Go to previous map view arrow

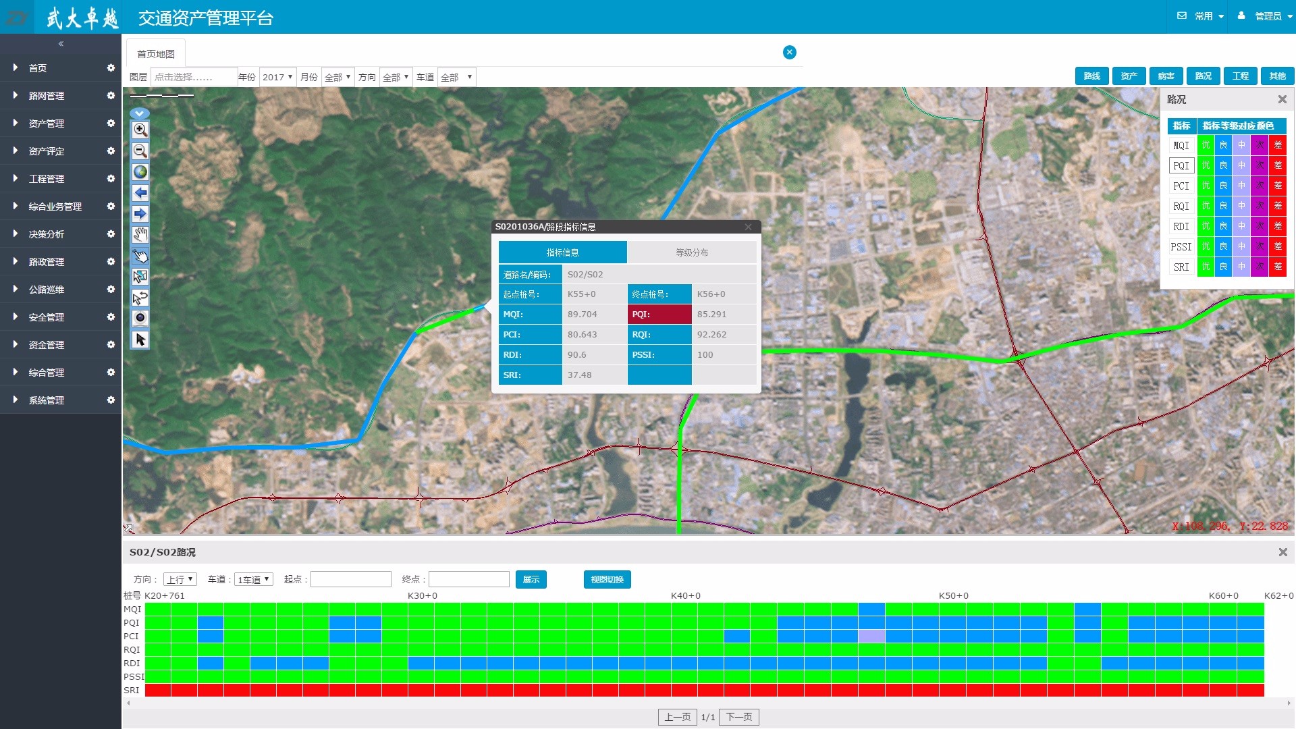(140, 193)
